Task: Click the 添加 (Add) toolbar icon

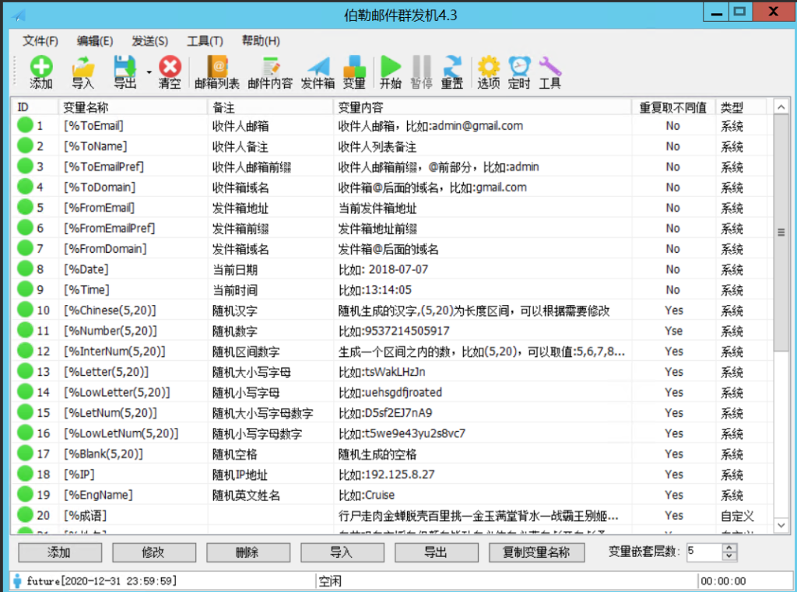Action: 40,72
